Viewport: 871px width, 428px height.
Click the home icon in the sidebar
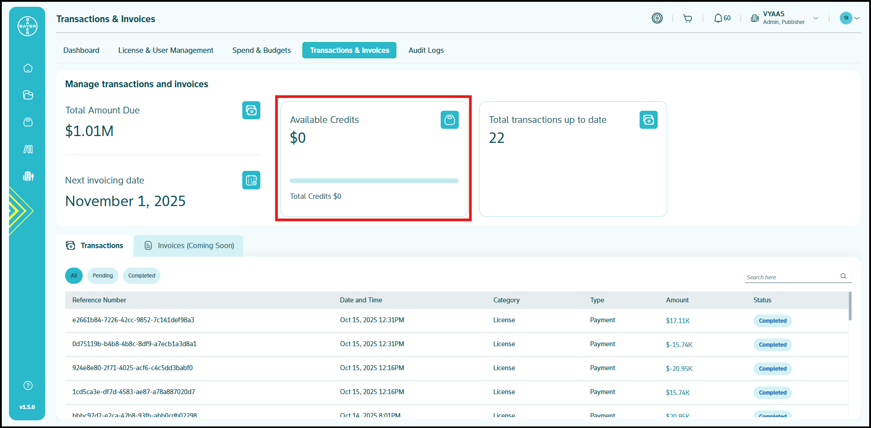click(x=28, y=68)
